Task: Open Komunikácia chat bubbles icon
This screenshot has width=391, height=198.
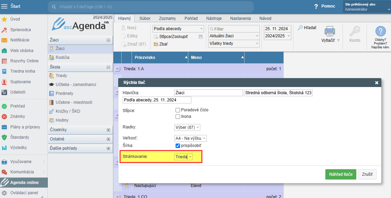Action: coord(4,172)
